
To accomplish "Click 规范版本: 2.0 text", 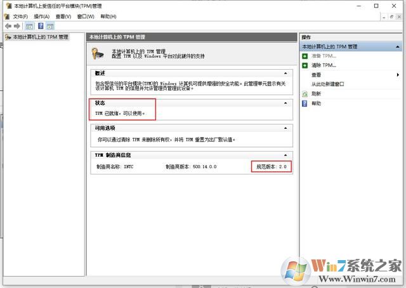I will click(x=272, y=167).
